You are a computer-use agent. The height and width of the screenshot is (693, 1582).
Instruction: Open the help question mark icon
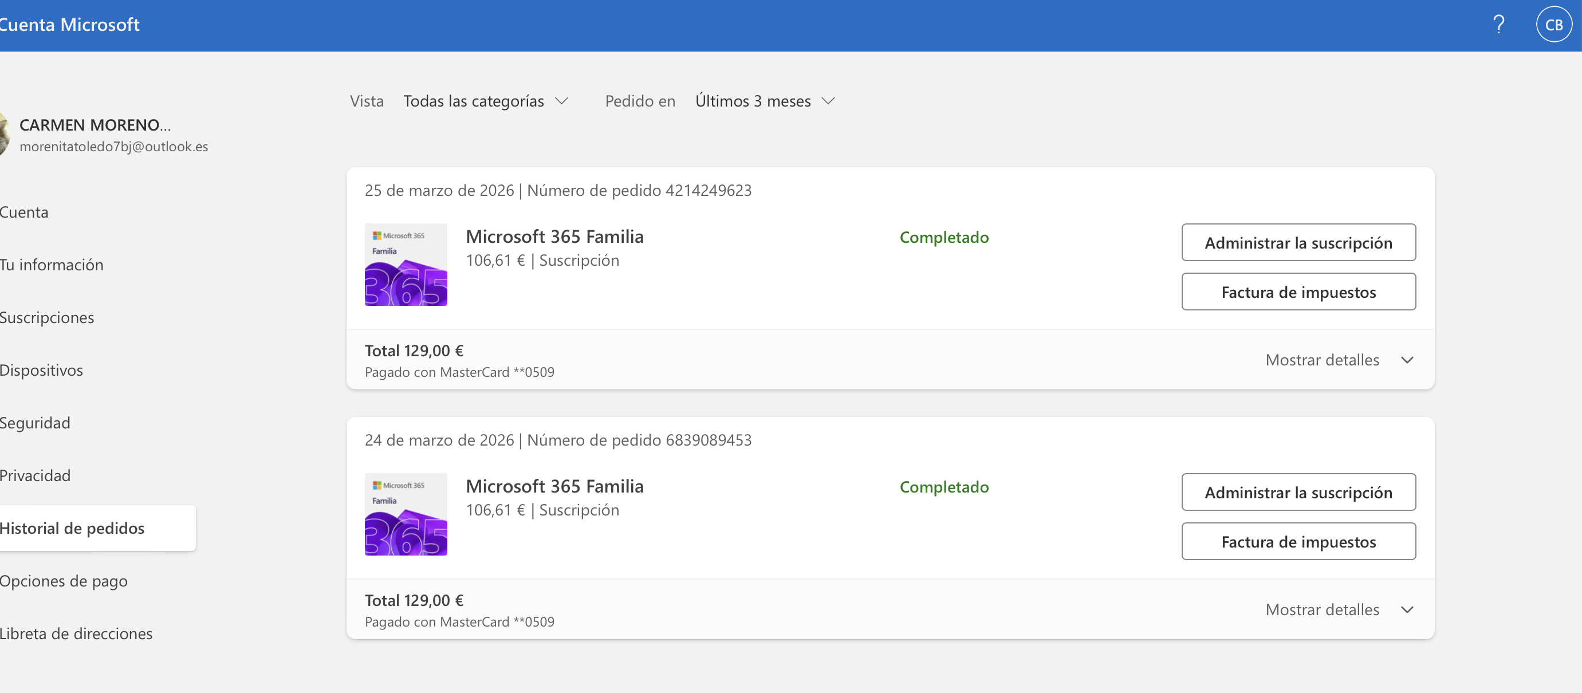pyautogui.click(x=1498, y=25)
